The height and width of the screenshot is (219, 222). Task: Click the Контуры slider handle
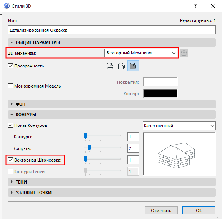click(x=85, y=136)
